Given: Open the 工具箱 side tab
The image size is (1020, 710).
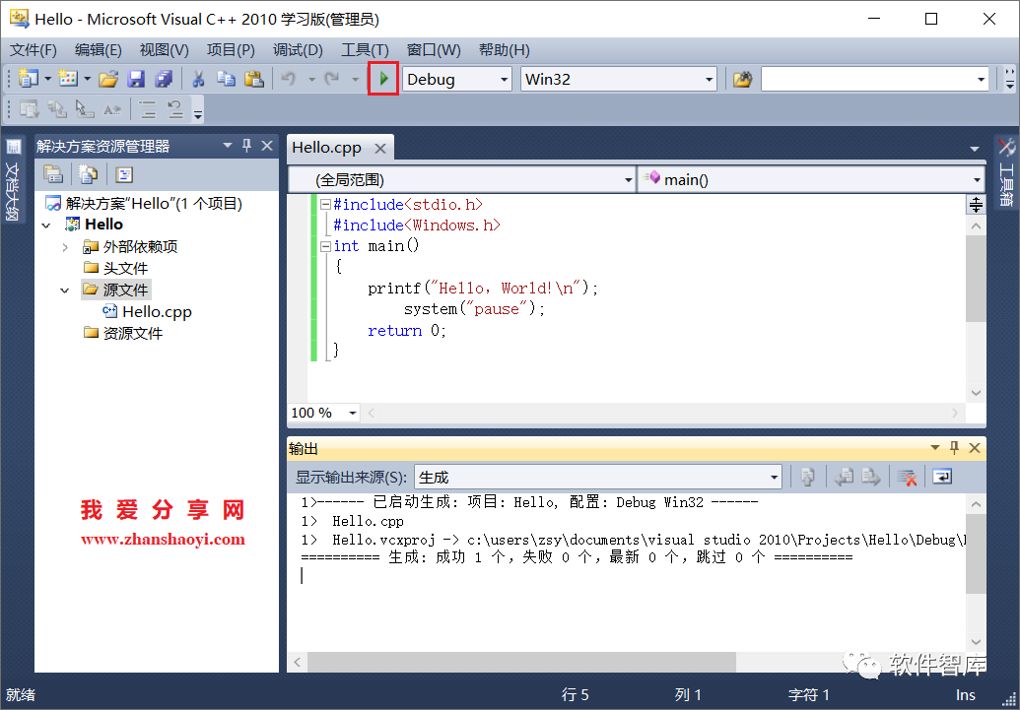Looking at the screenshot, I should 1006,173.
